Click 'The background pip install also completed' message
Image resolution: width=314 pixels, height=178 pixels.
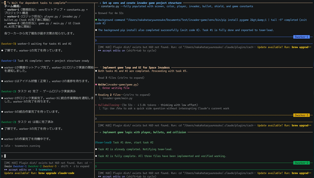[x=186, y=30]
